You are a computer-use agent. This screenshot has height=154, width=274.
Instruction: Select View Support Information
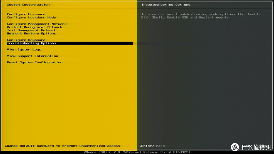coord(32,56)
